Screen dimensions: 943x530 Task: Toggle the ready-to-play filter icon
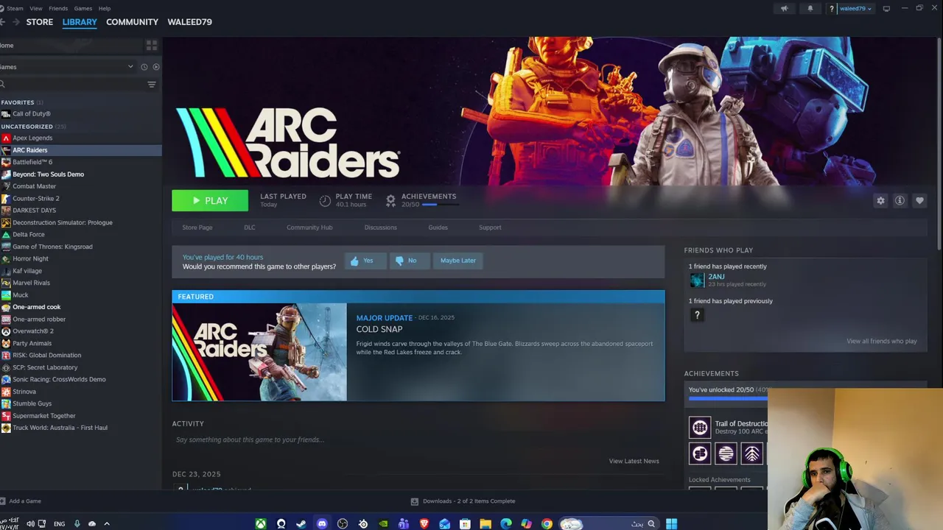click(x=155, y=67)
